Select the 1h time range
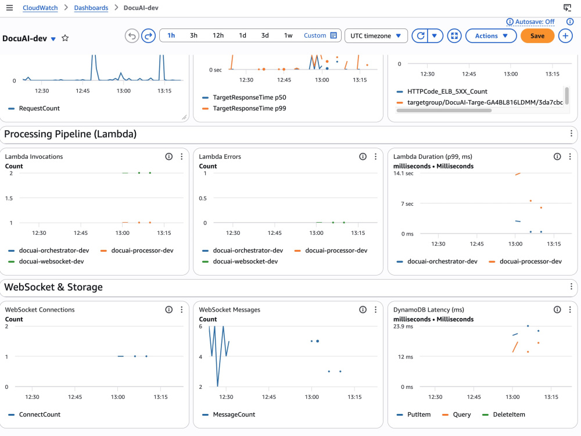The width and height of the screenshot is (581, 436). 171,35
